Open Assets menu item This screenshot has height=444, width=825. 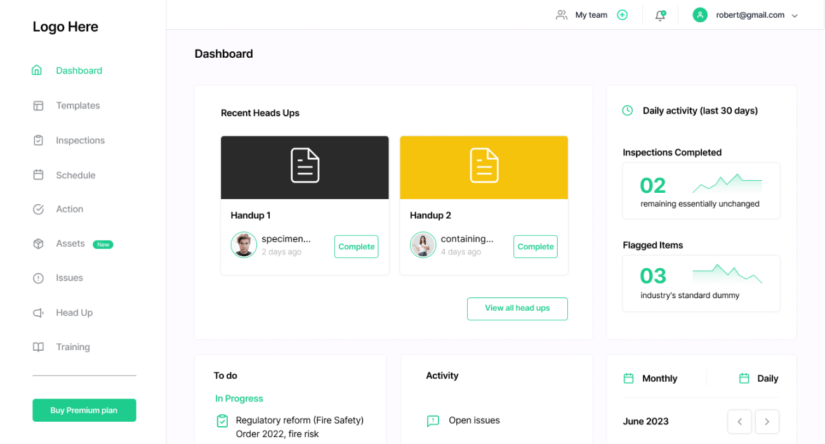pos(70,244)
